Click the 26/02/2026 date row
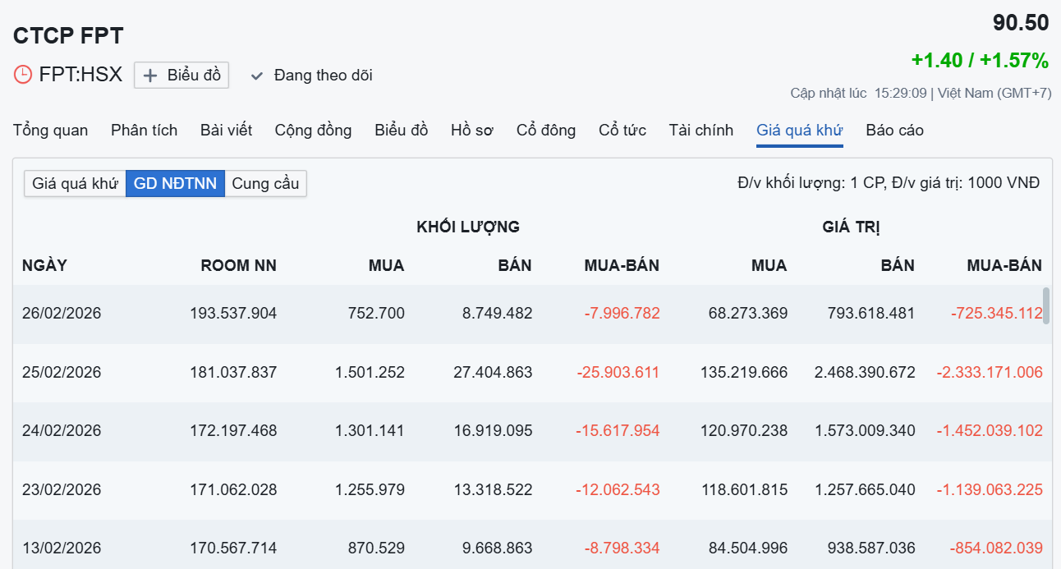This screenshot has width=1061, height=569. pyautogui.click(x=62, y=314)
